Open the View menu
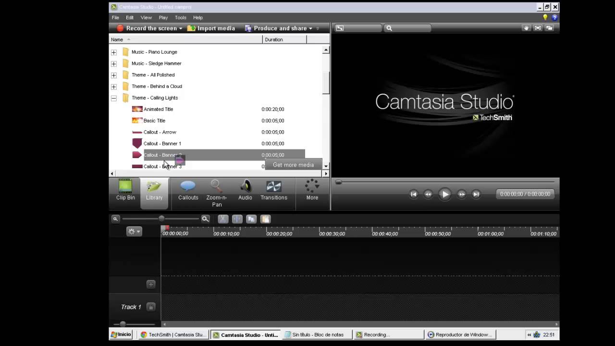This screenshot has height=346, width=615. tap(146, 17)
